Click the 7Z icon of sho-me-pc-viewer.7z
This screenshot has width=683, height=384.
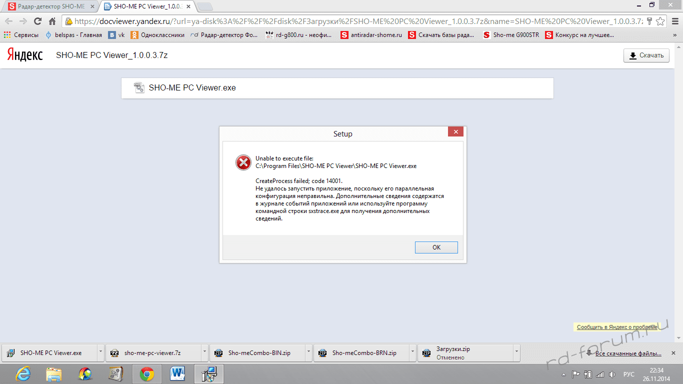114,353
